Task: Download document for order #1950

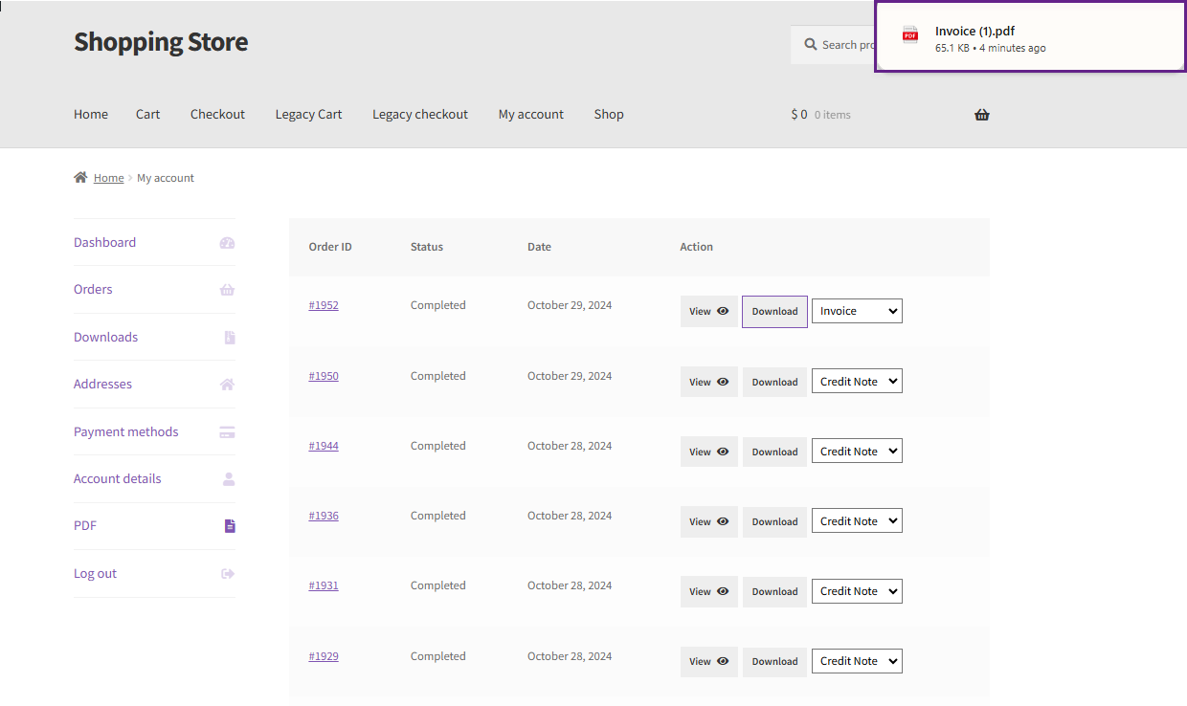Action: pos(774,382)
